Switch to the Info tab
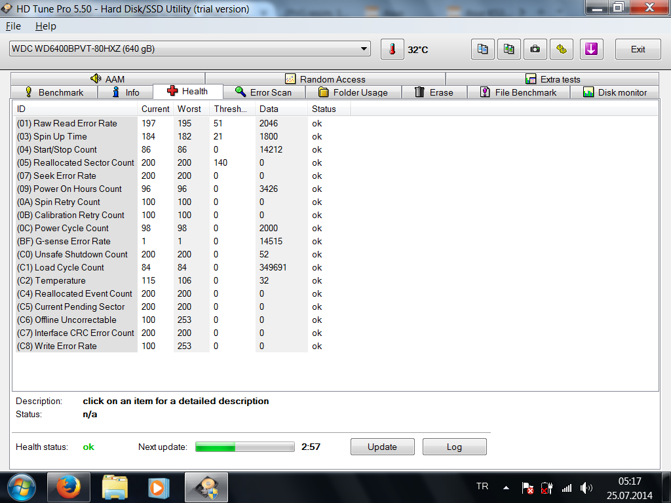This screenshot has width=671, height=503. (x=126, y=92)
